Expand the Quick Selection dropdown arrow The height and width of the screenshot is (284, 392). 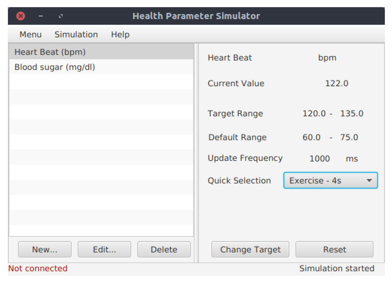pyautogui.click(x=369, y=180)
